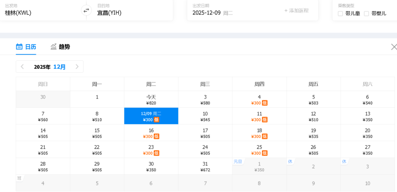Pick 今天 date priced ¥820
This screenshot has width=397, height=192.
point(151,100)
